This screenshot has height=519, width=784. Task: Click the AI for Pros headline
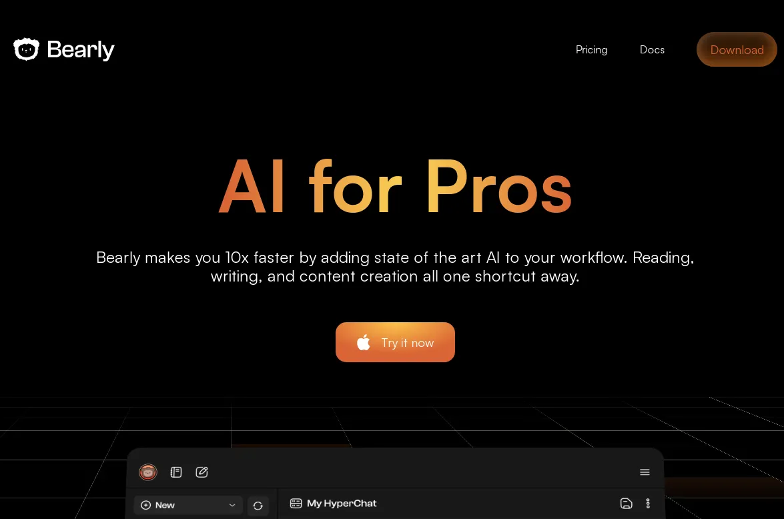click(x=395, y=187)
